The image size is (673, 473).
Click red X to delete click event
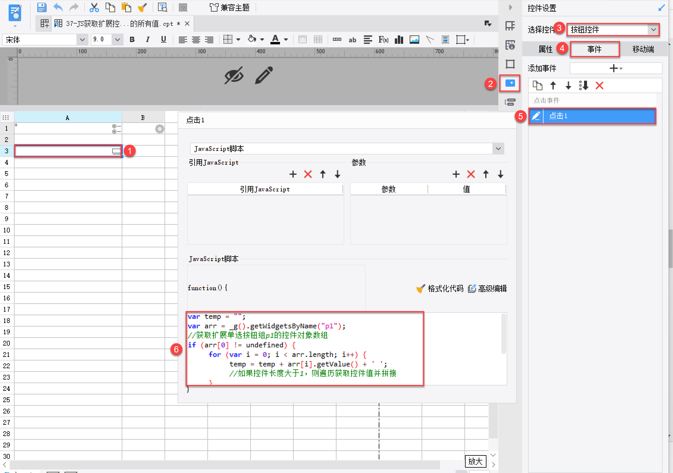pos(599,86)
